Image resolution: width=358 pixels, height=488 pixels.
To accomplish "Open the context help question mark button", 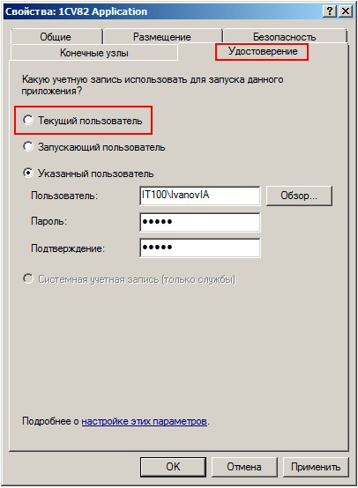I will pyautogui.click(x=329, y=11).
